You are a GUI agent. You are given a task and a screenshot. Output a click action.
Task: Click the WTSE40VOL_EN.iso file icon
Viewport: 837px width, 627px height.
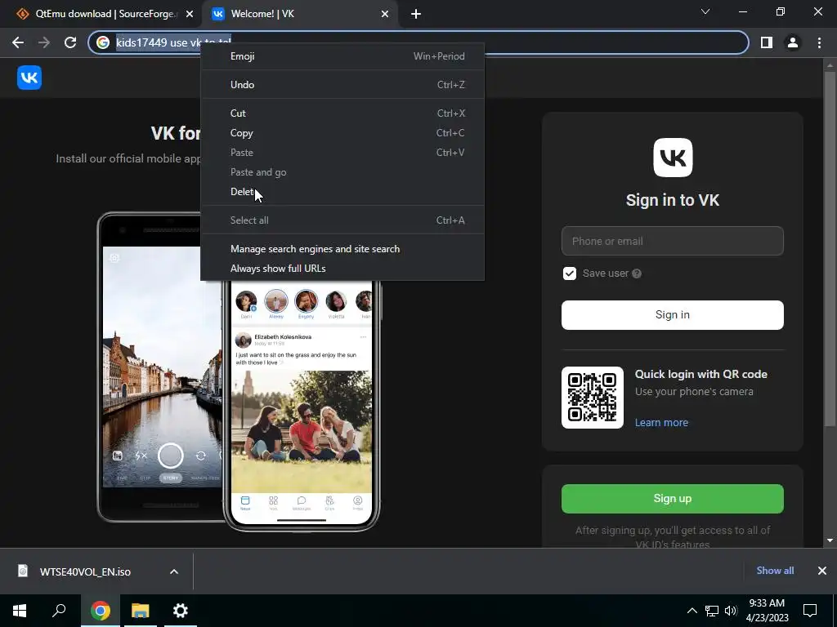(22, 571)
